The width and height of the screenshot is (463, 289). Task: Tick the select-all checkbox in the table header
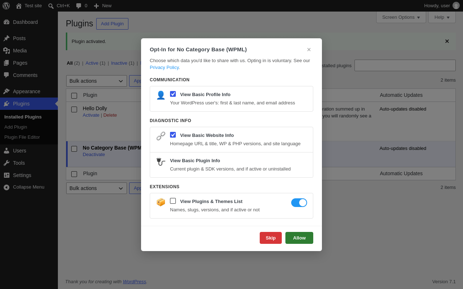74,96
